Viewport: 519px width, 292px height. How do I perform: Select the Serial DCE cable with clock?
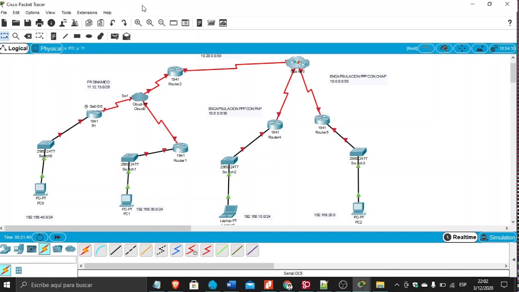[x=191, y=250]
